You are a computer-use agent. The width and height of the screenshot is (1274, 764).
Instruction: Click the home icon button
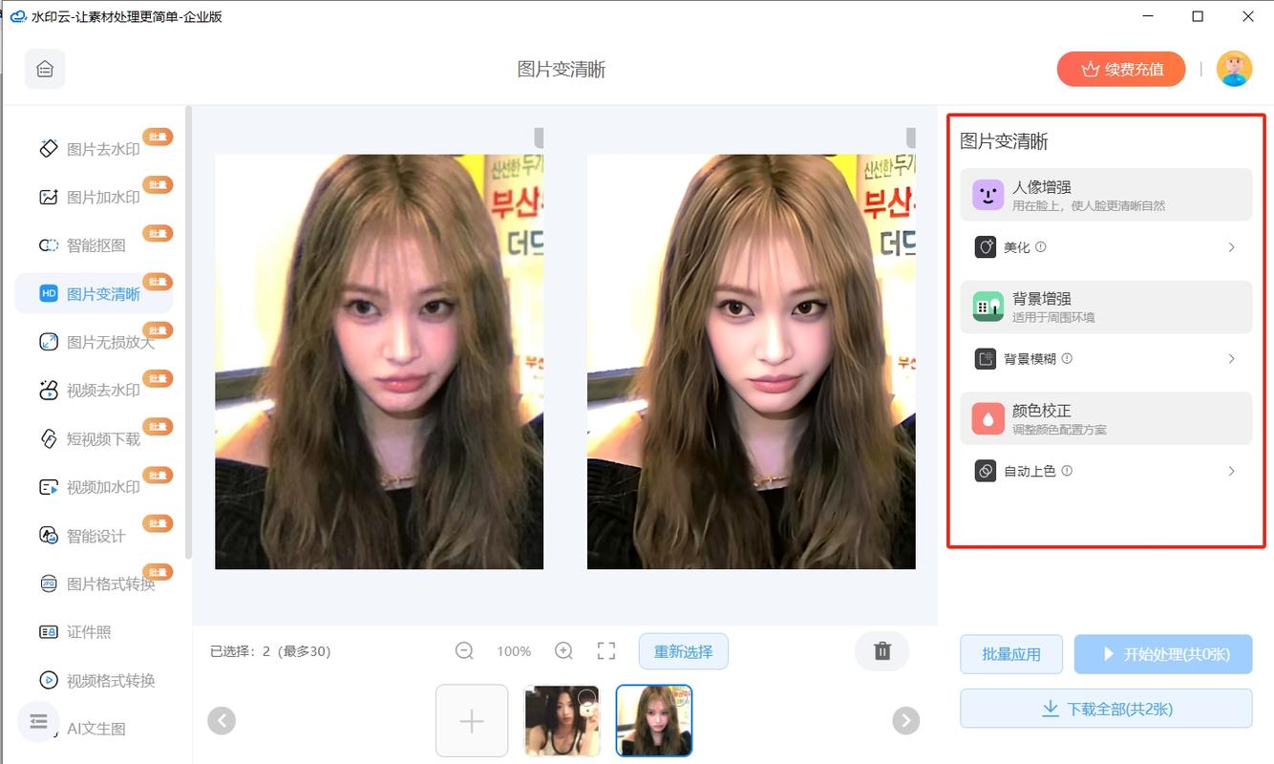[45, 69]
